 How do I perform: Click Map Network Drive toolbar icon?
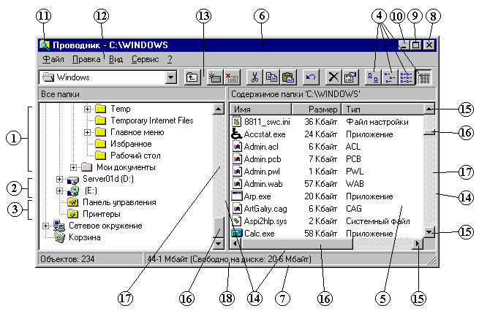[x=215, y=77]
